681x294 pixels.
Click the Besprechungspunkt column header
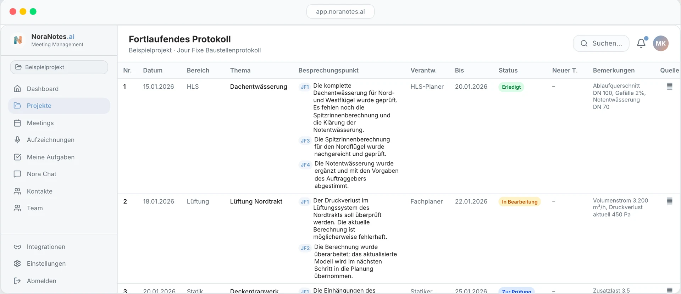(x=328, y=70)
